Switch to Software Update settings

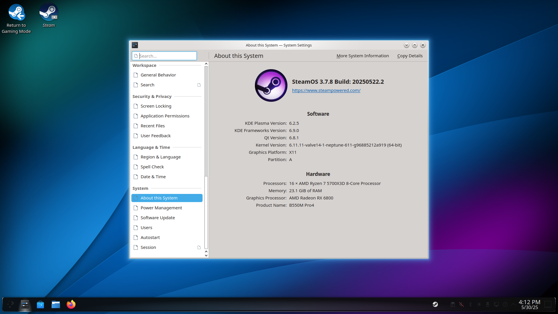158,217
